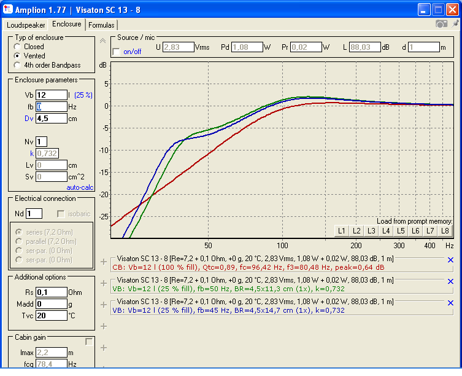Click the plus icon on the fifth empty slot
462x376 pixels.
104,348
